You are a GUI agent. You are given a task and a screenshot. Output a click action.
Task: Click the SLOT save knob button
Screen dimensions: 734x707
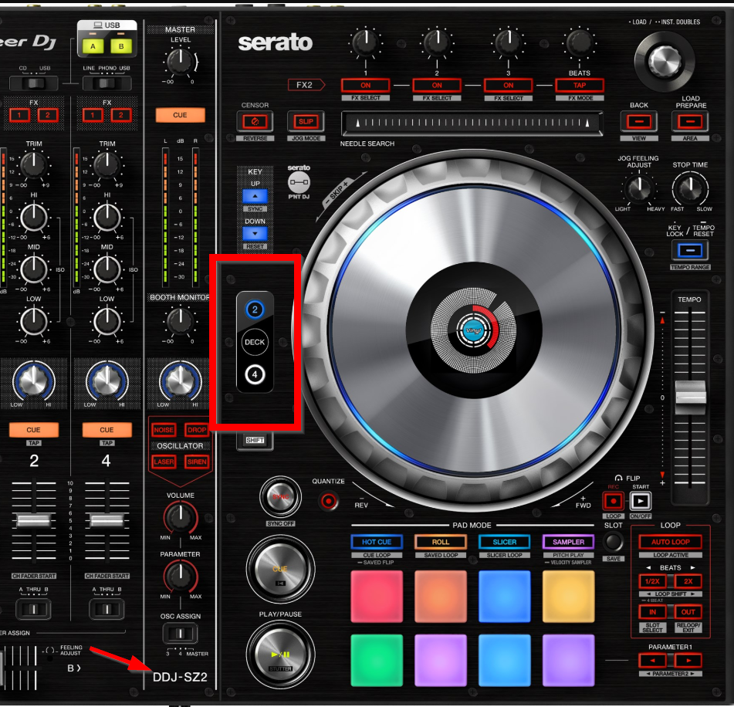pyautogui.click(x=614, y=542)
